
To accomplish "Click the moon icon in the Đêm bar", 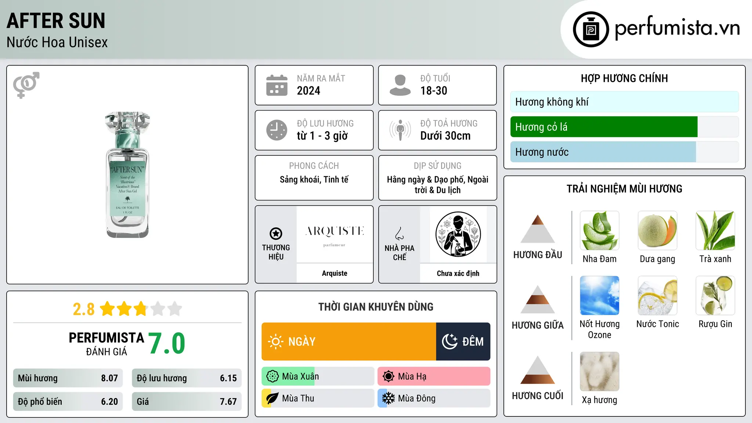I will [x=449, y=341].
